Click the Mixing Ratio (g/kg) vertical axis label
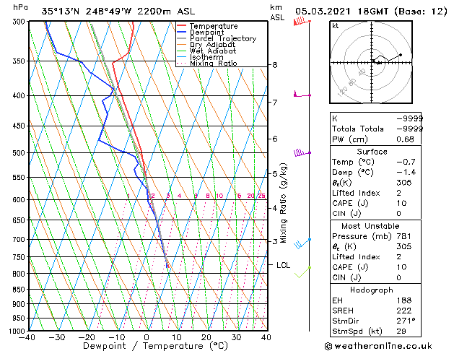The width and height of the screenshot is (454, 351). 283,203
